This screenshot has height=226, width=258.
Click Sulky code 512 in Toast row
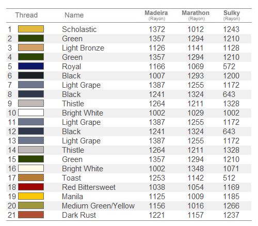point(229,178)
